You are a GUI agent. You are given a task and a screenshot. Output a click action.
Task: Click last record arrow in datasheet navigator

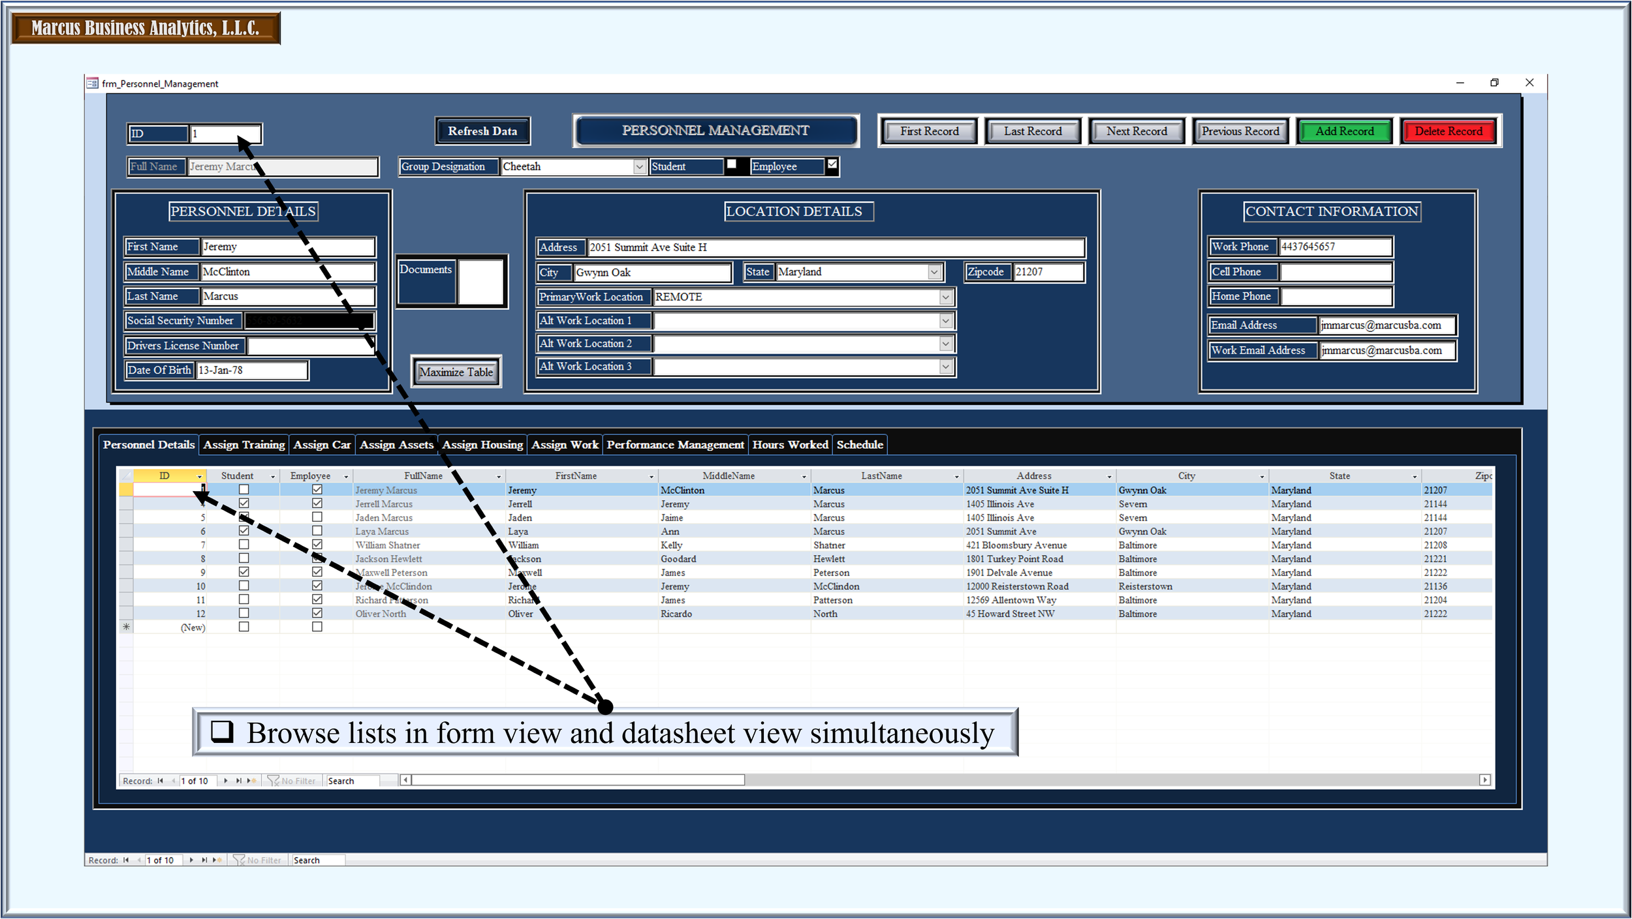[x=238, y=781]
